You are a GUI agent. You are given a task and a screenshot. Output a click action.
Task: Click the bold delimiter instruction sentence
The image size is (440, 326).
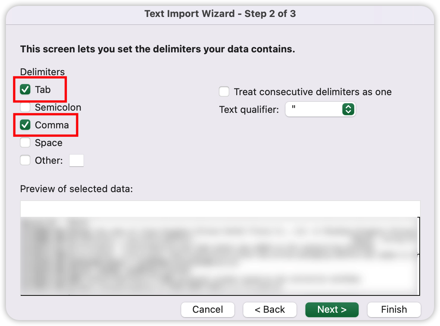[x=158, y=49]
